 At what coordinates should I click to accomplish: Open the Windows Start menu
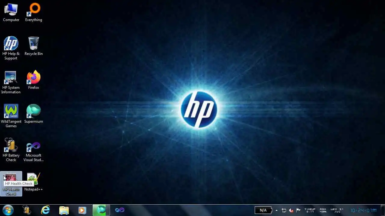point(8,210)
